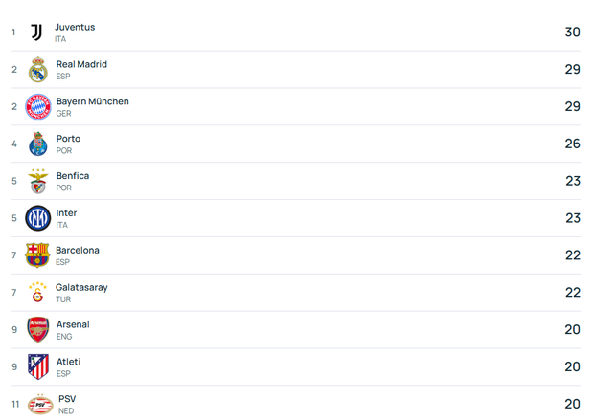Click the Arsenal team name
Viewport: 594px width, 420px height.
pos(73,324)
